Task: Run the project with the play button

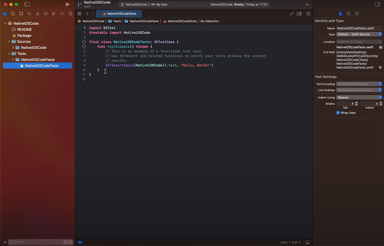Action: coord(67,4)
